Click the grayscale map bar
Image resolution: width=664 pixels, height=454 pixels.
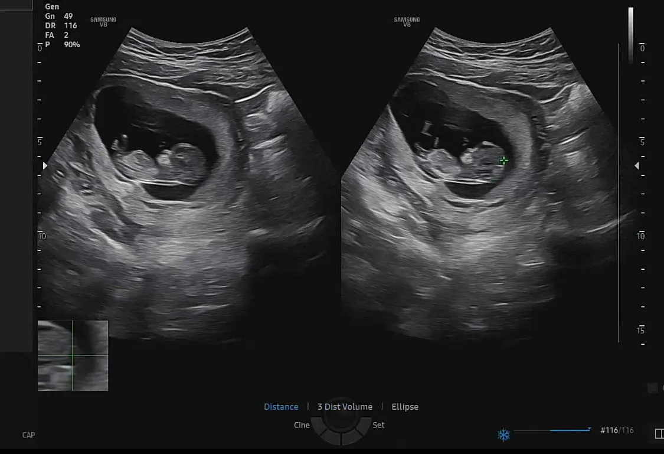630,35
